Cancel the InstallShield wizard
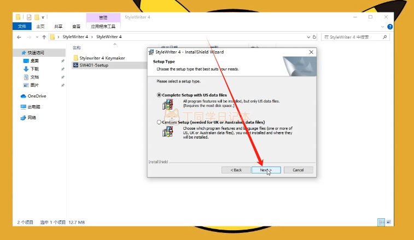Image resolution: width=414 pixels, height=240 pixels. [298, 170]
